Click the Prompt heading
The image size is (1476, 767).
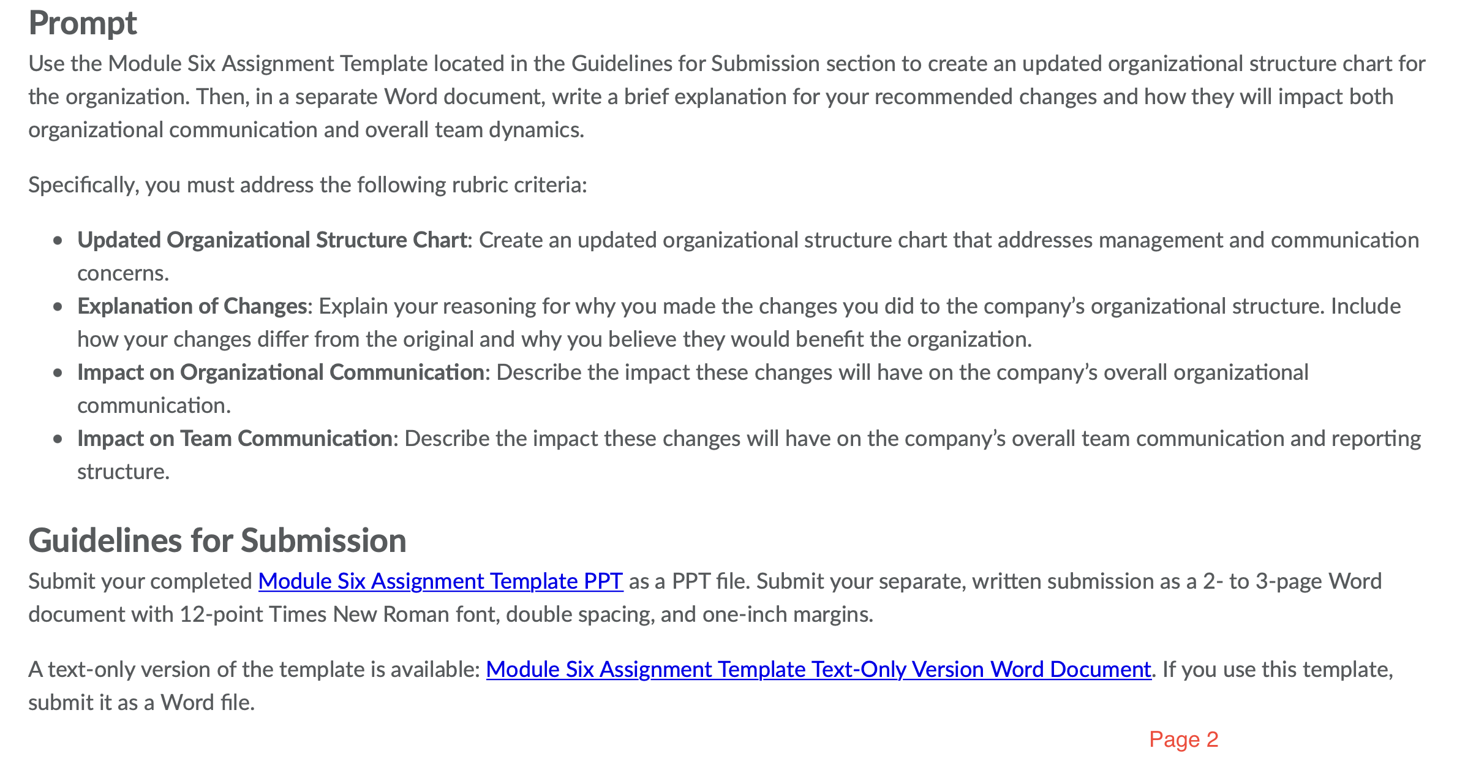click(x=83, y=23)
